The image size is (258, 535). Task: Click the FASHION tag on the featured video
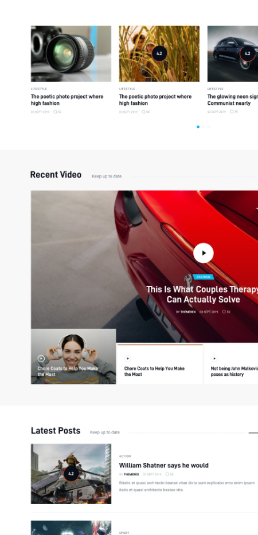[x=204, y=277]
